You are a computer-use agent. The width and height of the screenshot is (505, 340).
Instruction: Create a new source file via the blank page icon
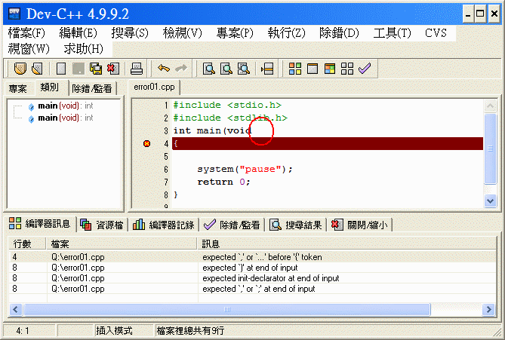coord(61,69)
